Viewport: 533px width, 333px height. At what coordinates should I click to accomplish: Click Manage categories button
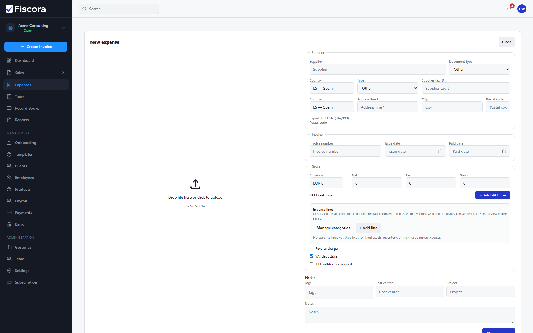point(333,228)
